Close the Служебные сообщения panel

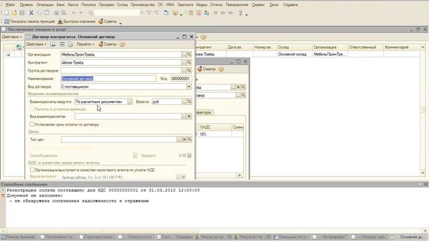(426, 185)
